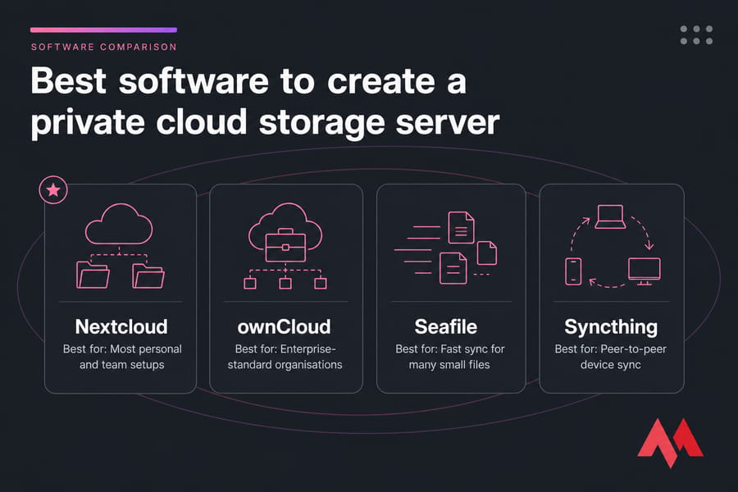Click the Syncthing device sync loop icon
Image resolution: width=738 pixels, height=492 pixels.
tap(613, 246)
